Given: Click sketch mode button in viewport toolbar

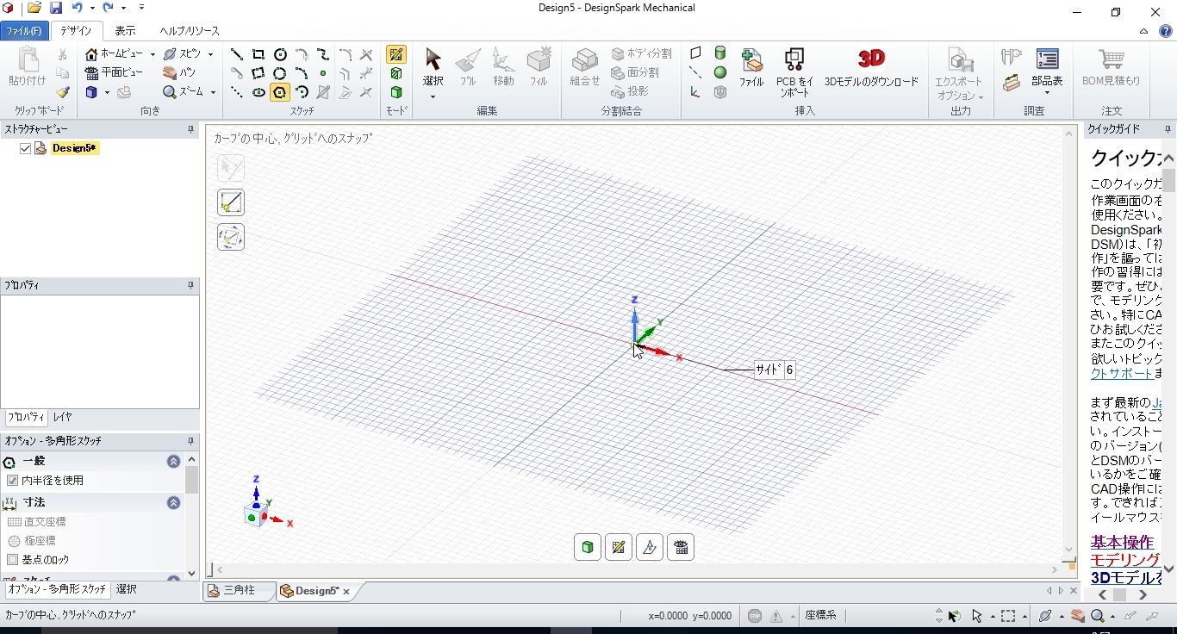Looking at the screenshot, I should click(619, 547).
